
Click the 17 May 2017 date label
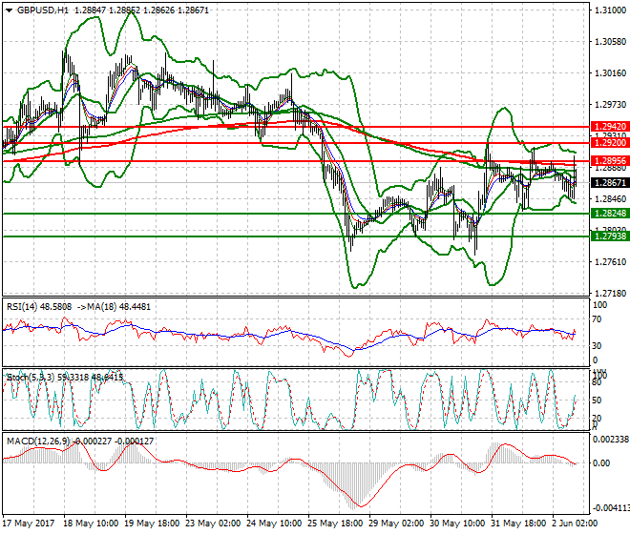(29, 524)
